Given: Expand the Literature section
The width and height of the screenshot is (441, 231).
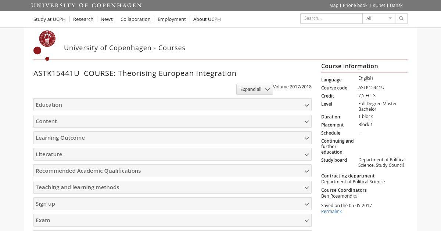Looking at the screenshot, I should point(172,154).
